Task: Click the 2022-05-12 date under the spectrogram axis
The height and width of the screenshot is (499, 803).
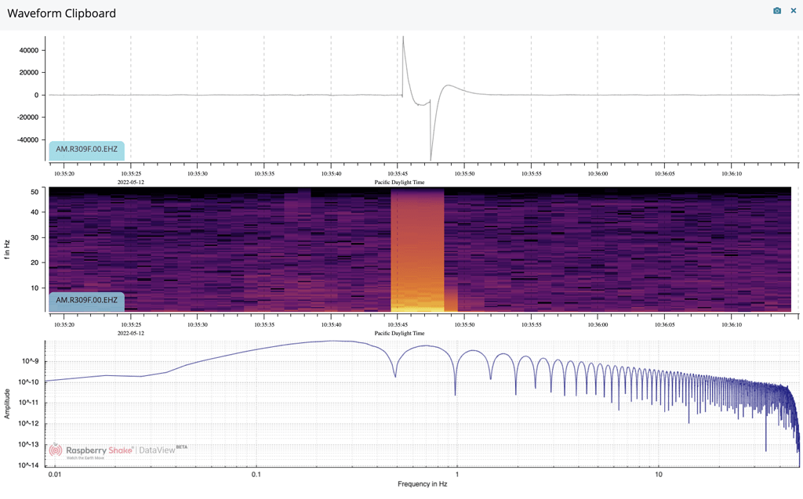Action: click(131, 333)
